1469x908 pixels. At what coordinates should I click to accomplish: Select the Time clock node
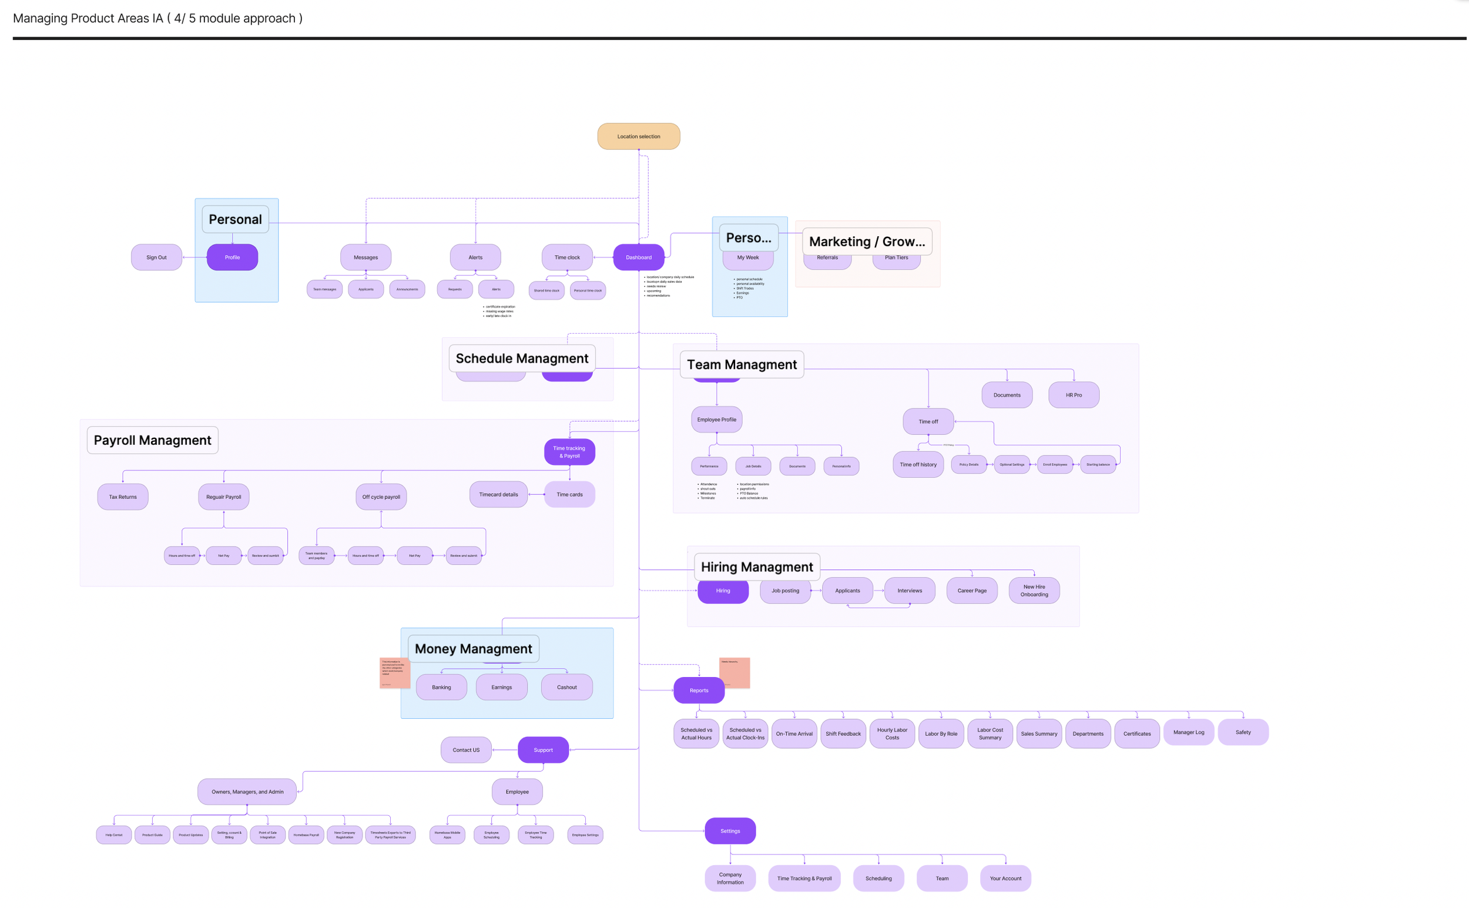tap(566, 257)
